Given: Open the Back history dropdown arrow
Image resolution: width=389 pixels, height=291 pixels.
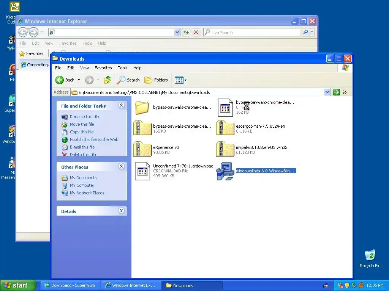Looking at the screenshot, I should coord(79,80).
